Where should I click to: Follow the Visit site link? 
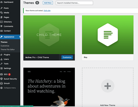(47, 11)
